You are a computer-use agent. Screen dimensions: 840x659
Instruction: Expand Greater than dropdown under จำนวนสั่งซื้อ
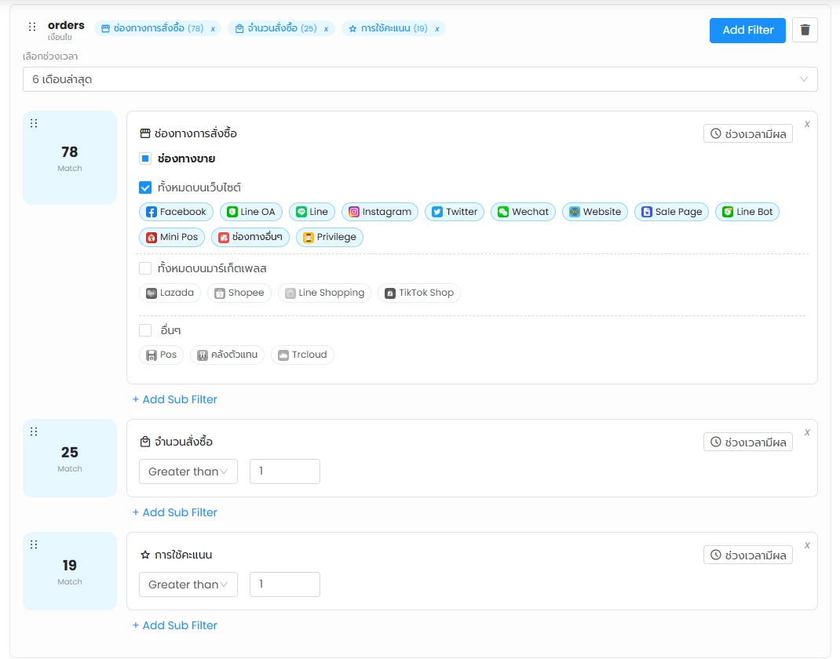(x=188, y=471)
